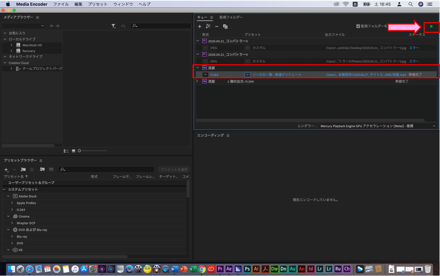The height and width of the screenshot is (276, 440).
Task: Collapse the お気に入り favorites section
Action: (5, 33)
